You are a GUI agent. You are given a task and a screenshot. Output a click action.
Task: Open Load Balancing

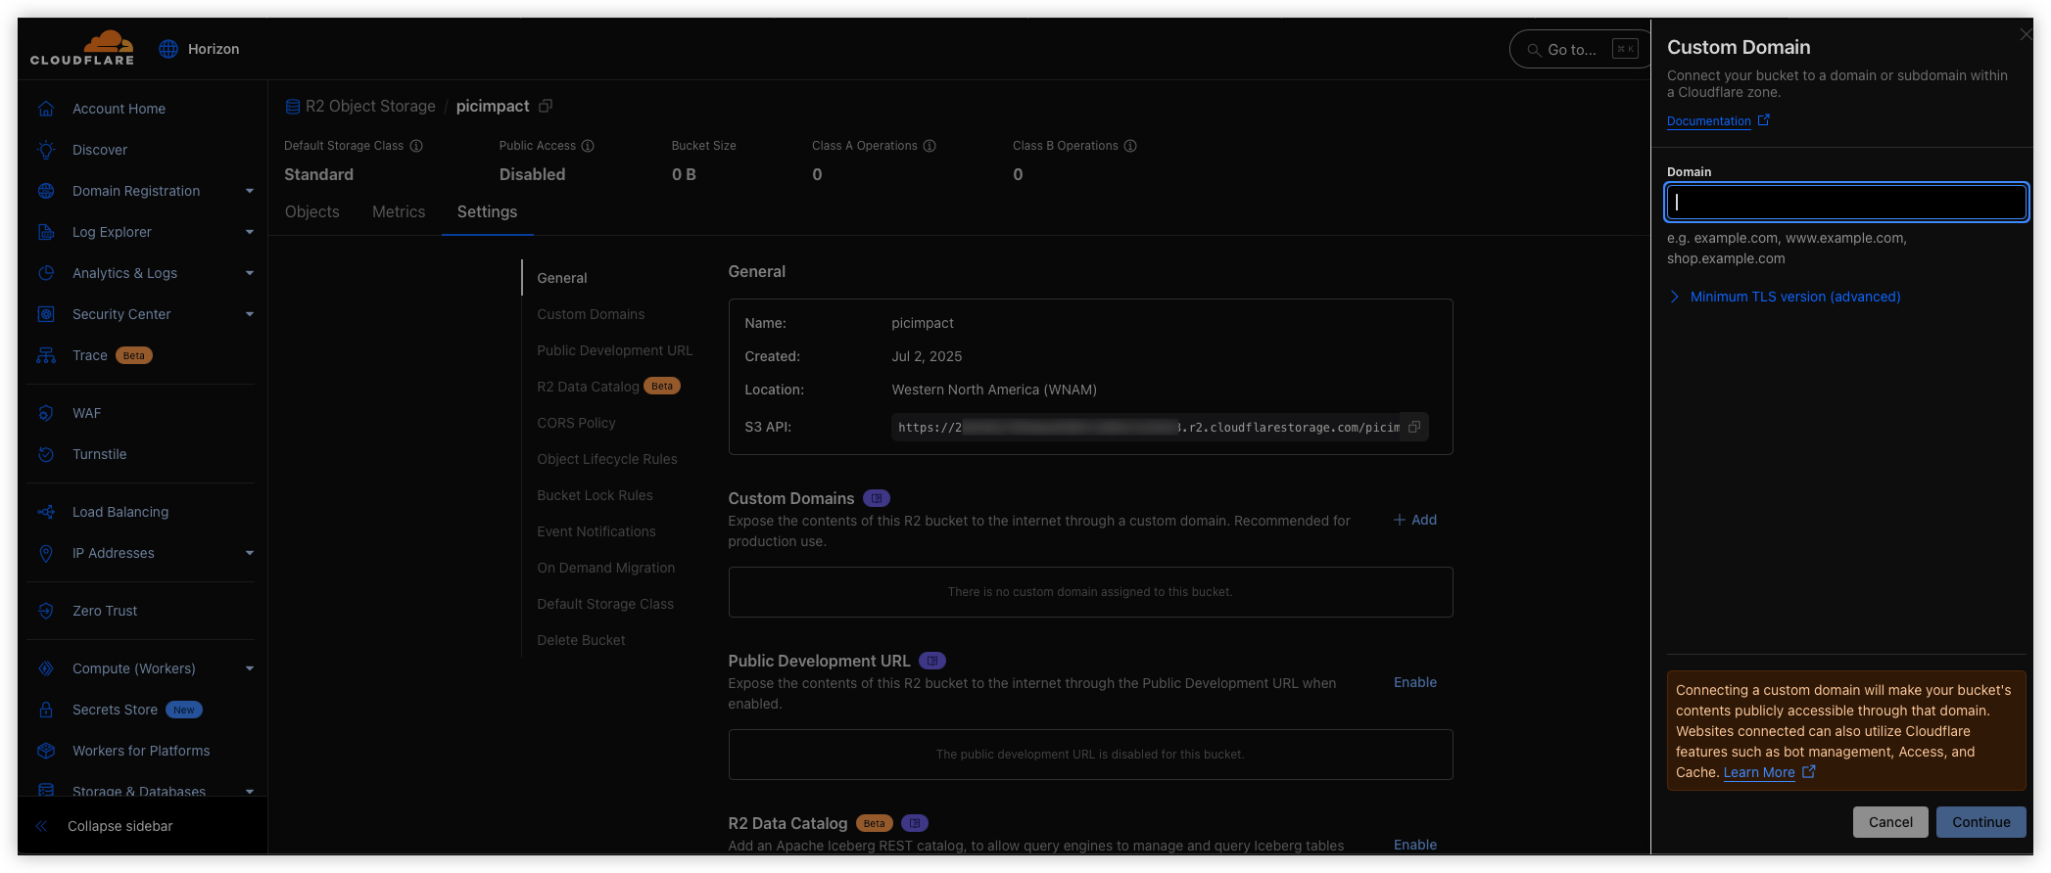tap(120, 512)
